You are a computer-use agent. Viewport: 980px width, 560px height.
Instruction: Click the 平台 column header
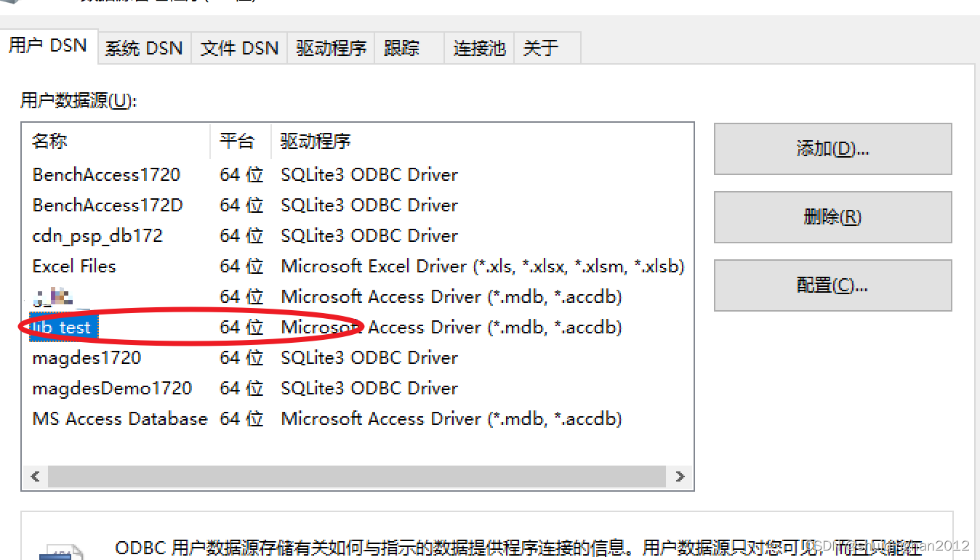coord(237,142)
